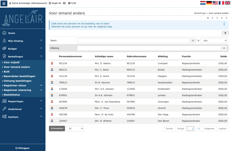Select person icon for Dhr. C. Thuis
The height and width of the screenshot is (151, 231).
coord(52,108)
